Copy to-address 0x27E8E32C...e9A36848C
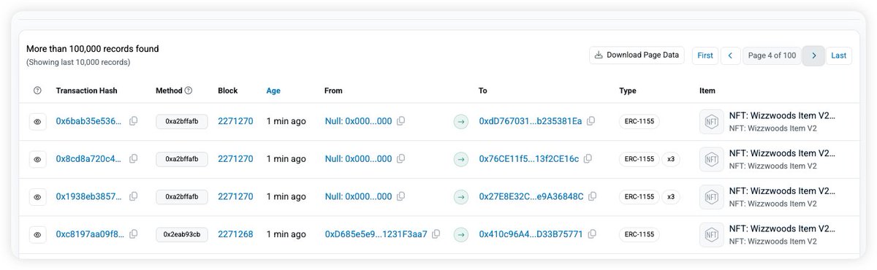 (x=592, y=196)
